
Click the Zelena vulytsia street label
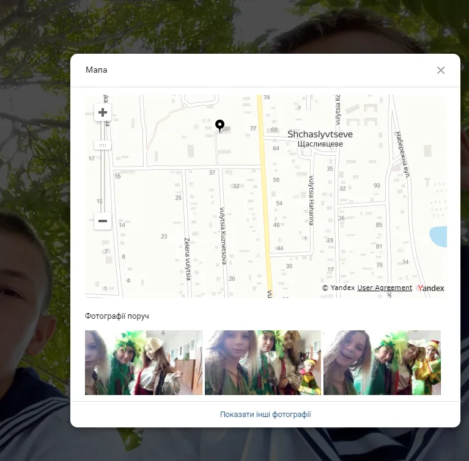[x=188, y=259]
